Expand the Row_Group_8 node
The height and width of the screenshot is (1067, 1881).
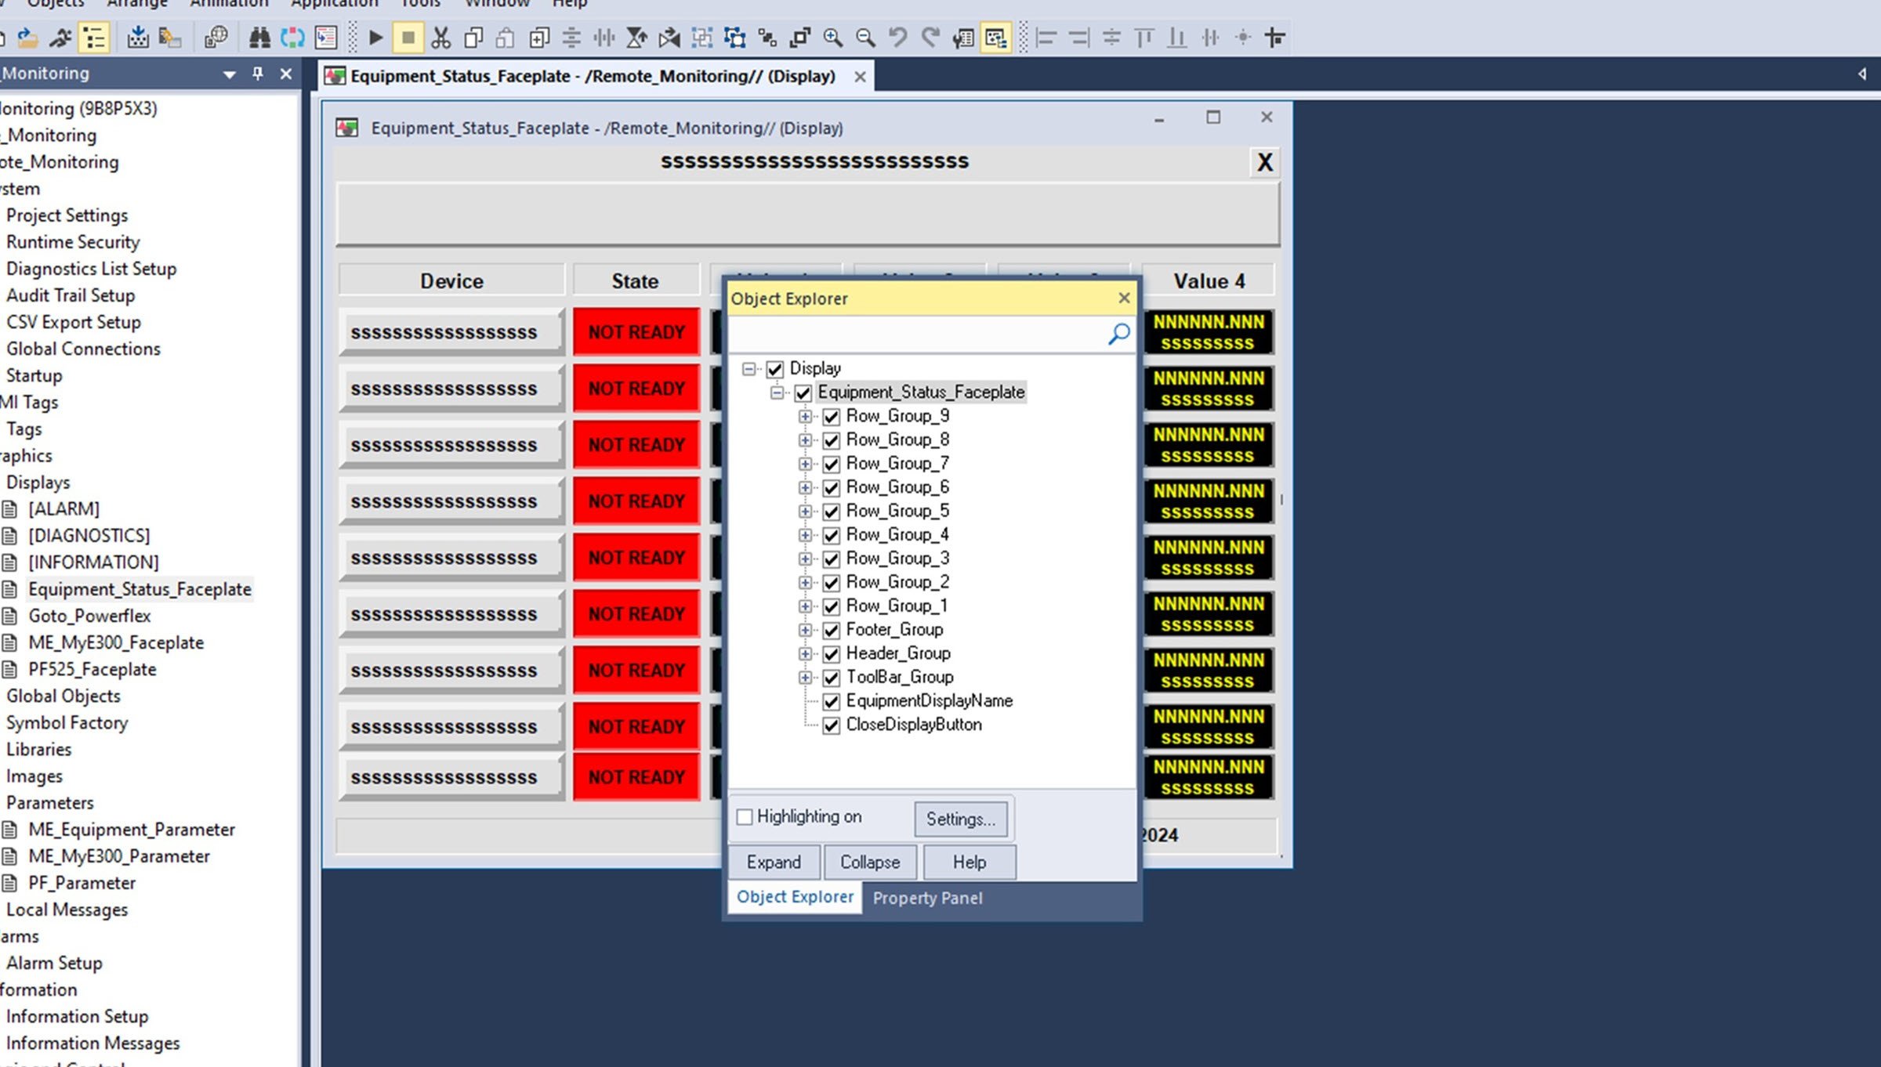[805, 440]
